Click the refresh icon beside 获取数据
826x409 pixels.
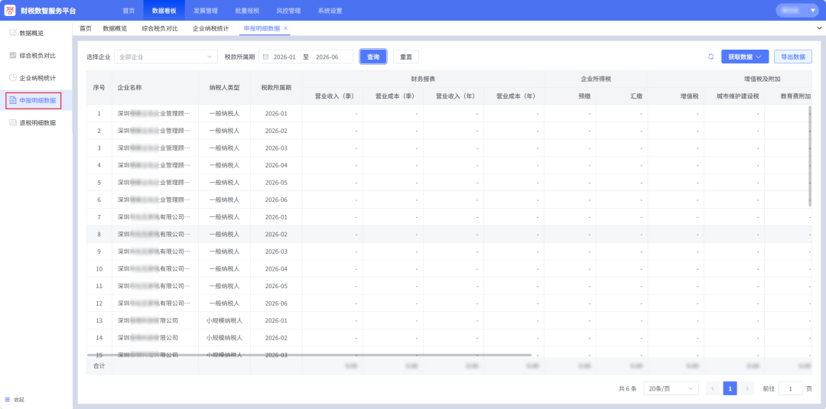(711, 57)
